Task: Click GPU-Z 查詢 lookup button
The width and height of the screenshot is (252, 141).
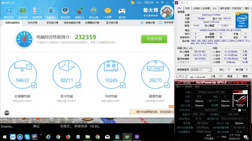Action: coord(240,92)
